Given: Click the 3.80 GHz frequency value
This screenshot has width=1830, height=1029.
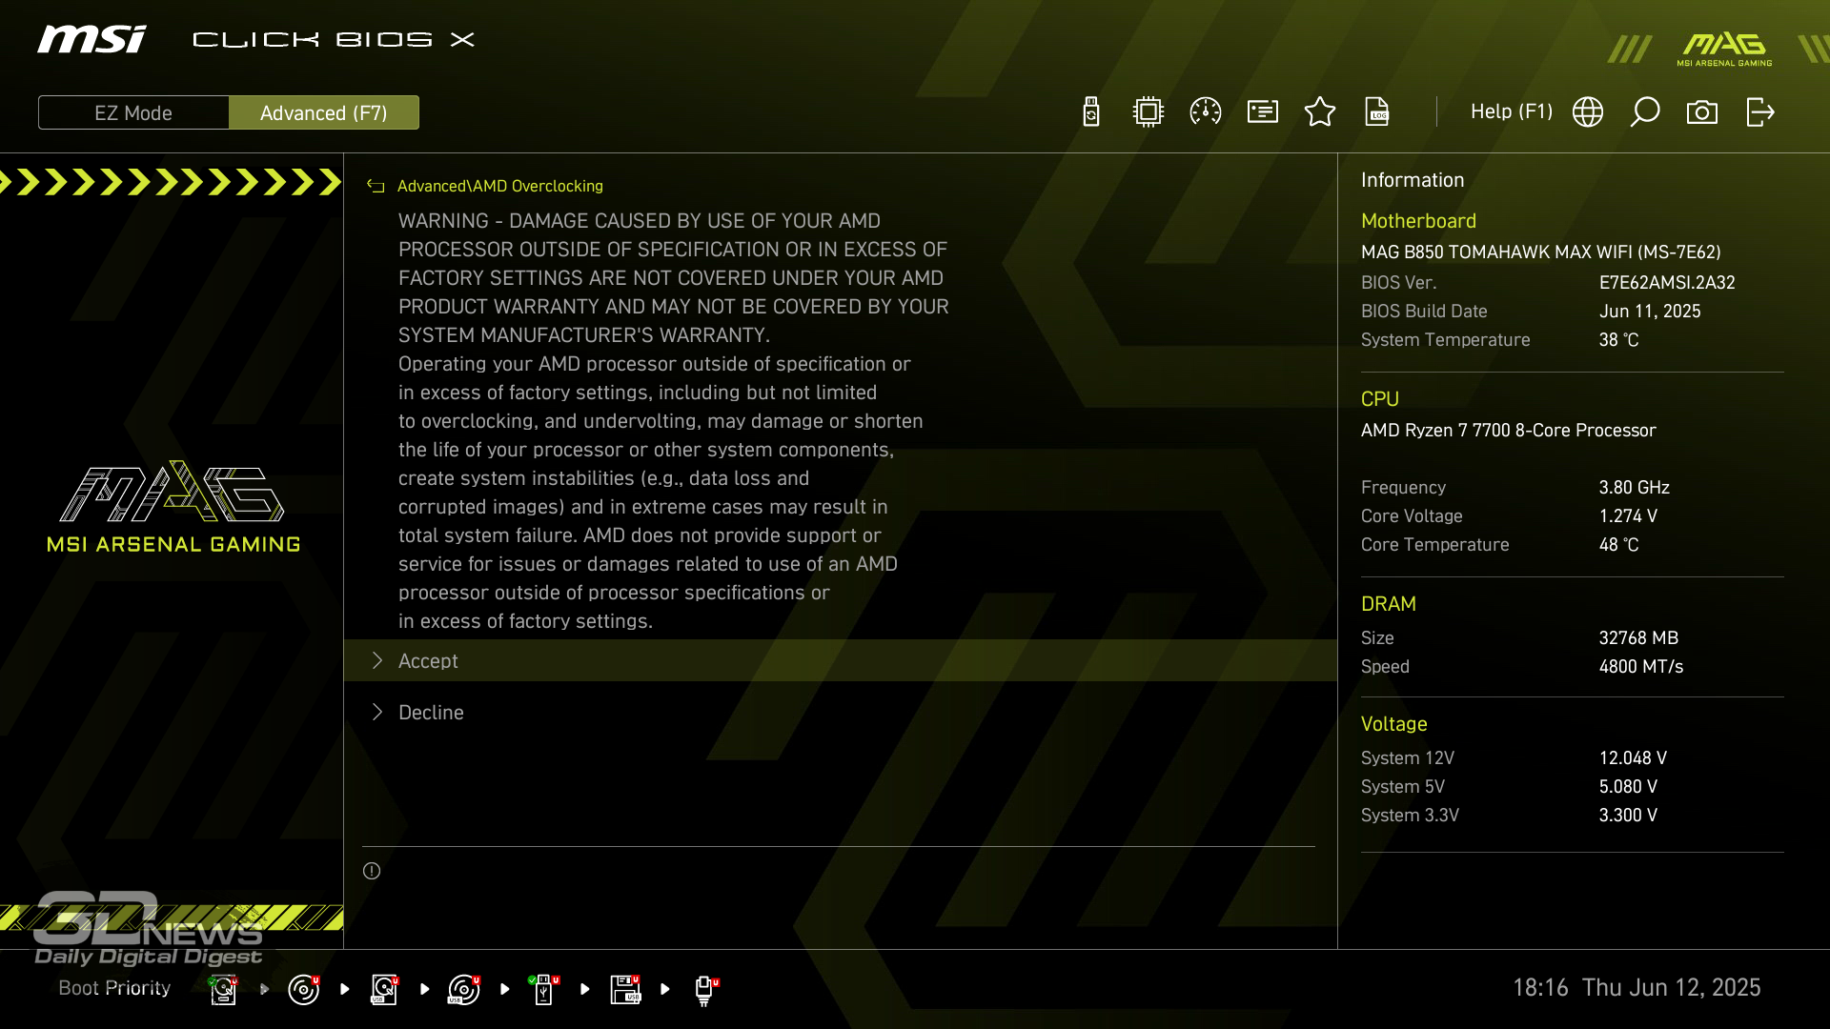Looking at the screenshot, I should point(1634,487).
